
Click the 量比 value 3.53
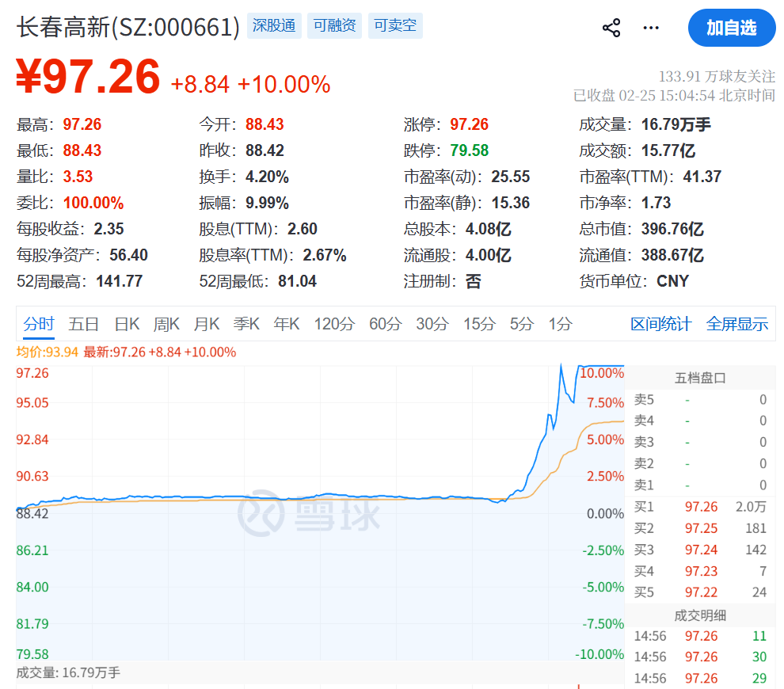point(78,177)
